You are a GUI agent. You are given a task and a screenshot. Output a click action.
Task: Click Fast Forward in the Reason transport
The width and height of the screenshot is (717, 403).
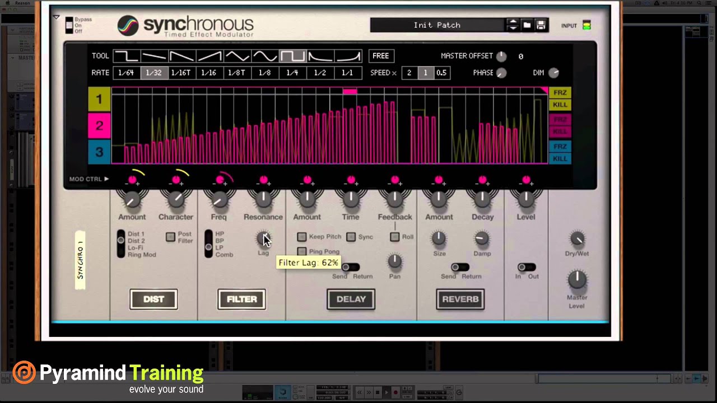369,392
